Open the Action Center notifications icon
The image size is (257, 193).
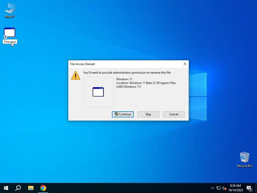coord(249,188)
